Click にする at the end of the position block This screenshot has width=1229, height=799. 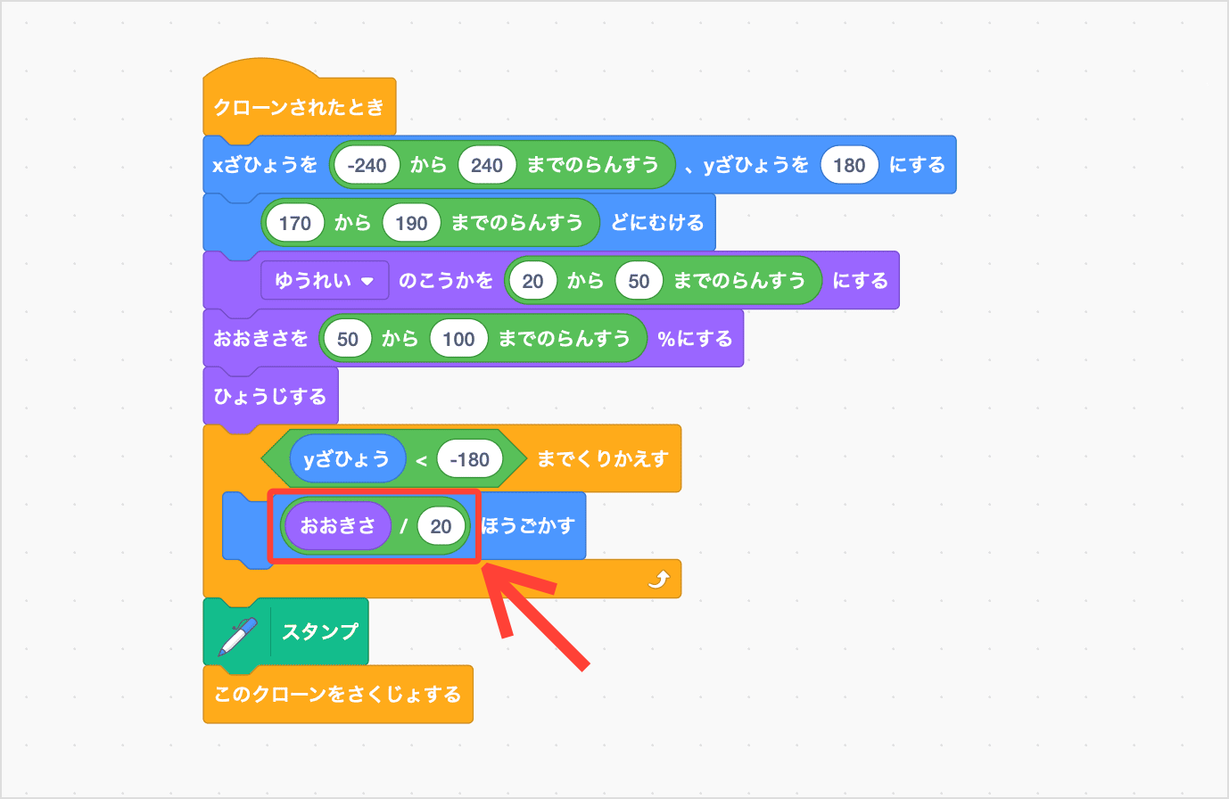[x=917, y=164]
